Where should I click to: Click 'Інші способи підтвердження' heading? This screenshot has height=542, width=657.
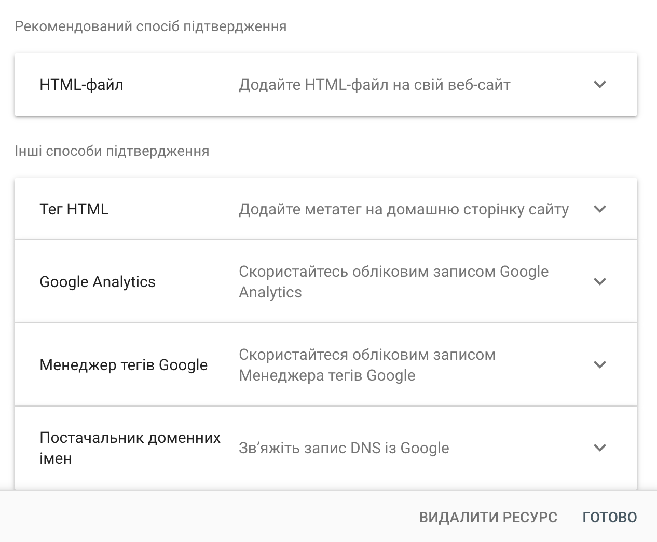tap(112, 151)
